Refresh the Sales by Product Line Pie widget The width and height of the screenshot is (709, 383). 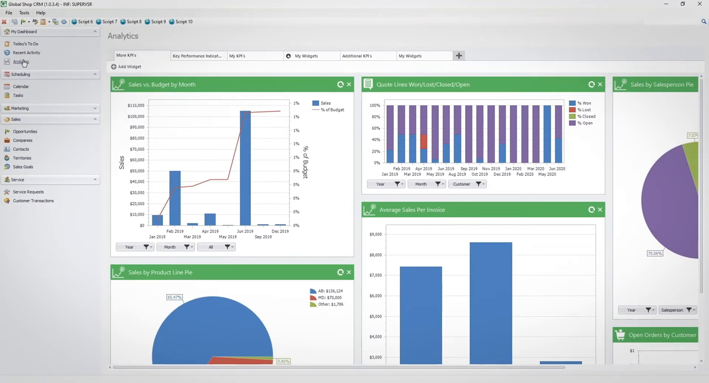tap(341, 272)
